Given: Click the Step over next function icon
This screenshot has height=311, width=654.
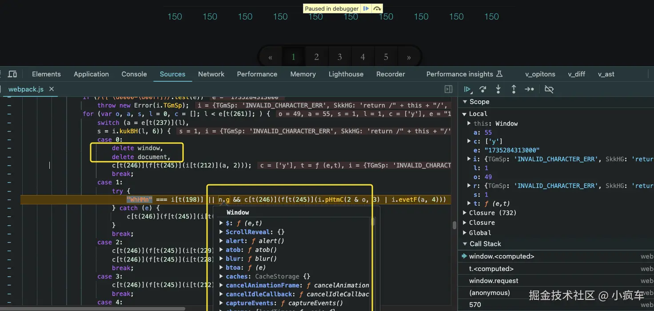Looking at the screenshot, I should click(x=483, y=89).
